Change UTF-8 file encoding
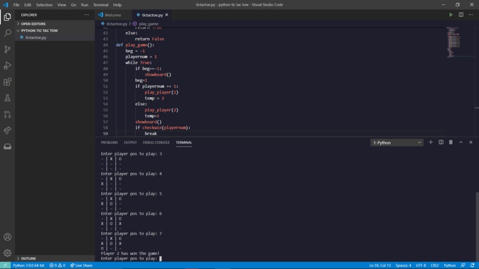 coord(421,265)
